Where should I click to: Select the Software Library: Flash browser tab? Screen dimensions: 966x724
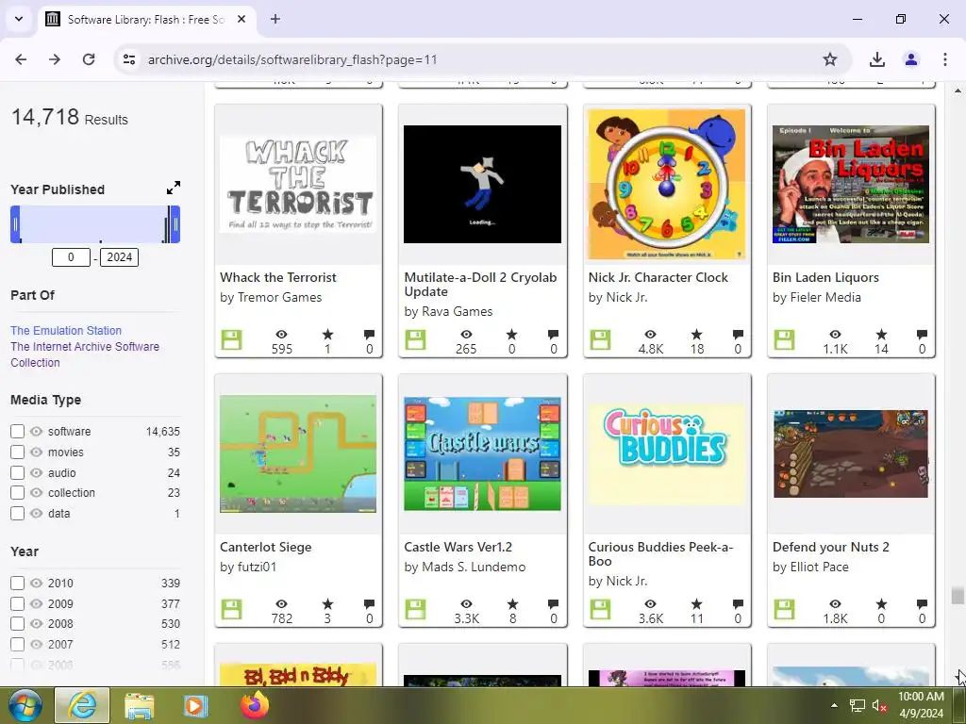click(x=146, y=19)
